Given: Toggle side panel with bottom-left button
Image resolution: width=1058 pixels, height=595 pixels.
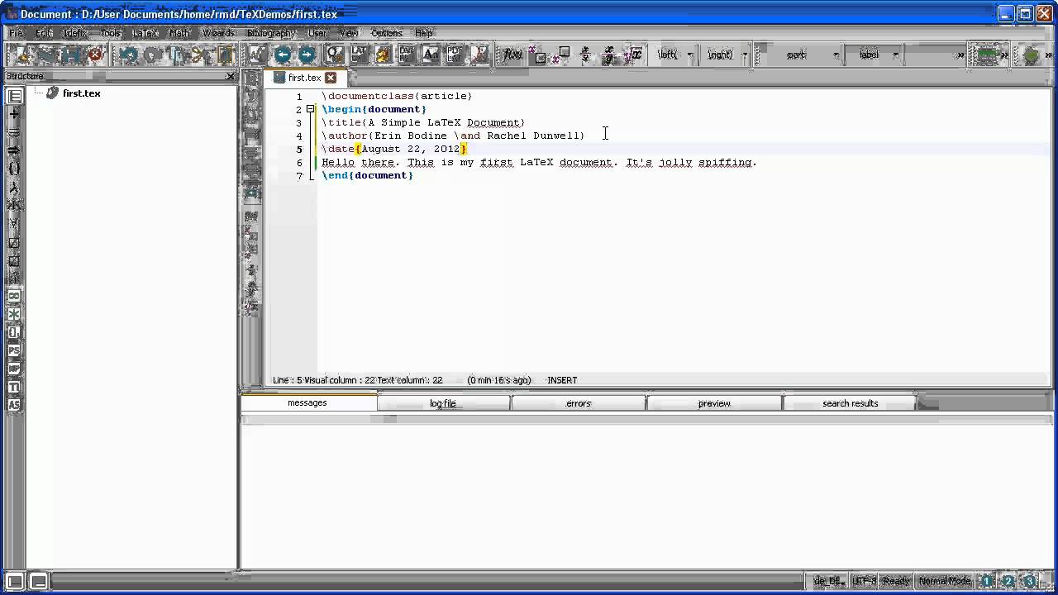Looking at the screenshot, I should click(x=14, y=581).
